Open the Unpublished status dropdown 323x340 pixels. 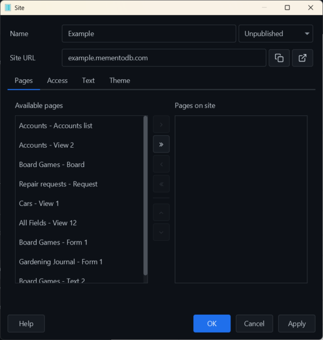(x=276, y=33)
